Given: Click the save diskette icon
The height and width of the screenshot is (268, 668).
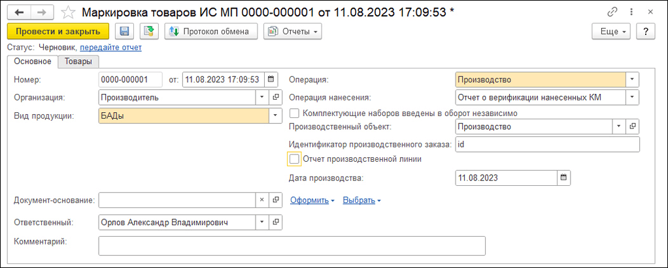Looking at the screenshot, I should click(124, 31).
